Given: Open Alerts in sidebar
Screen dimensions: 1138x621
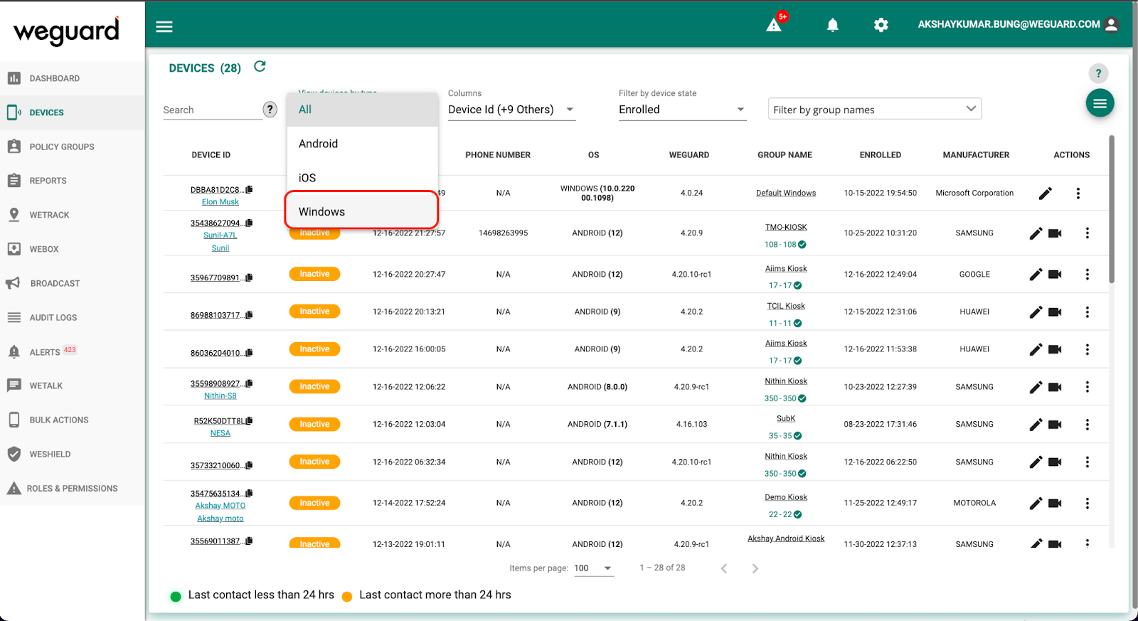Looking at the screenshot, I should (73, 351).
